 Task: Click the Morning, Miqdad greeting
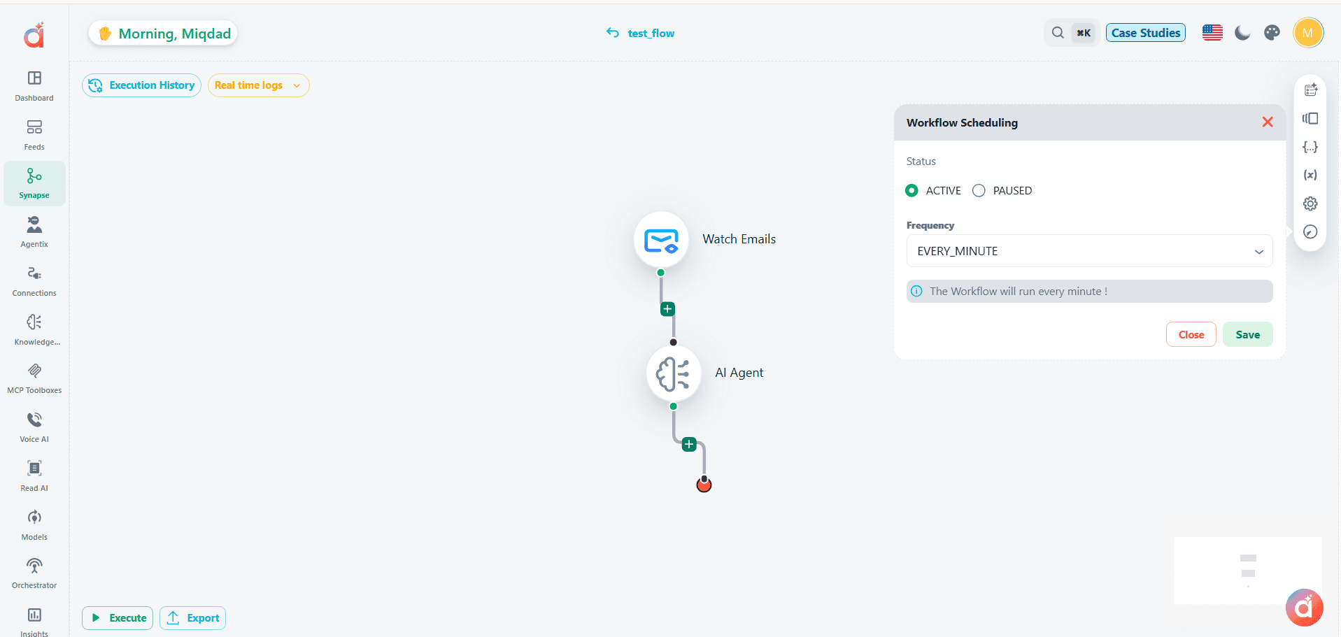tap(163, 34)
